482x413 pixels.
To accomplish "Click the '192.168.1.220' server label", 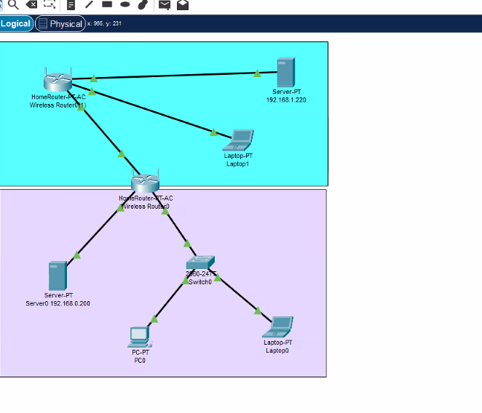I will pos(286,100).
